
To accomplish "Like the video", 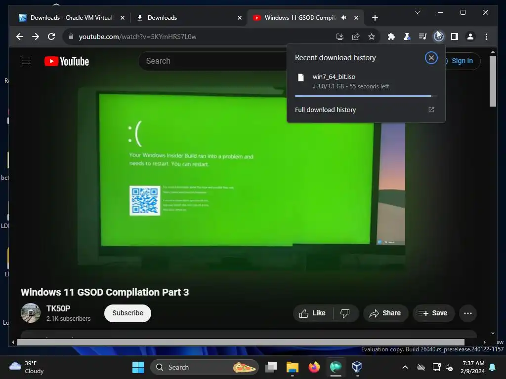I will coord(312,313).
